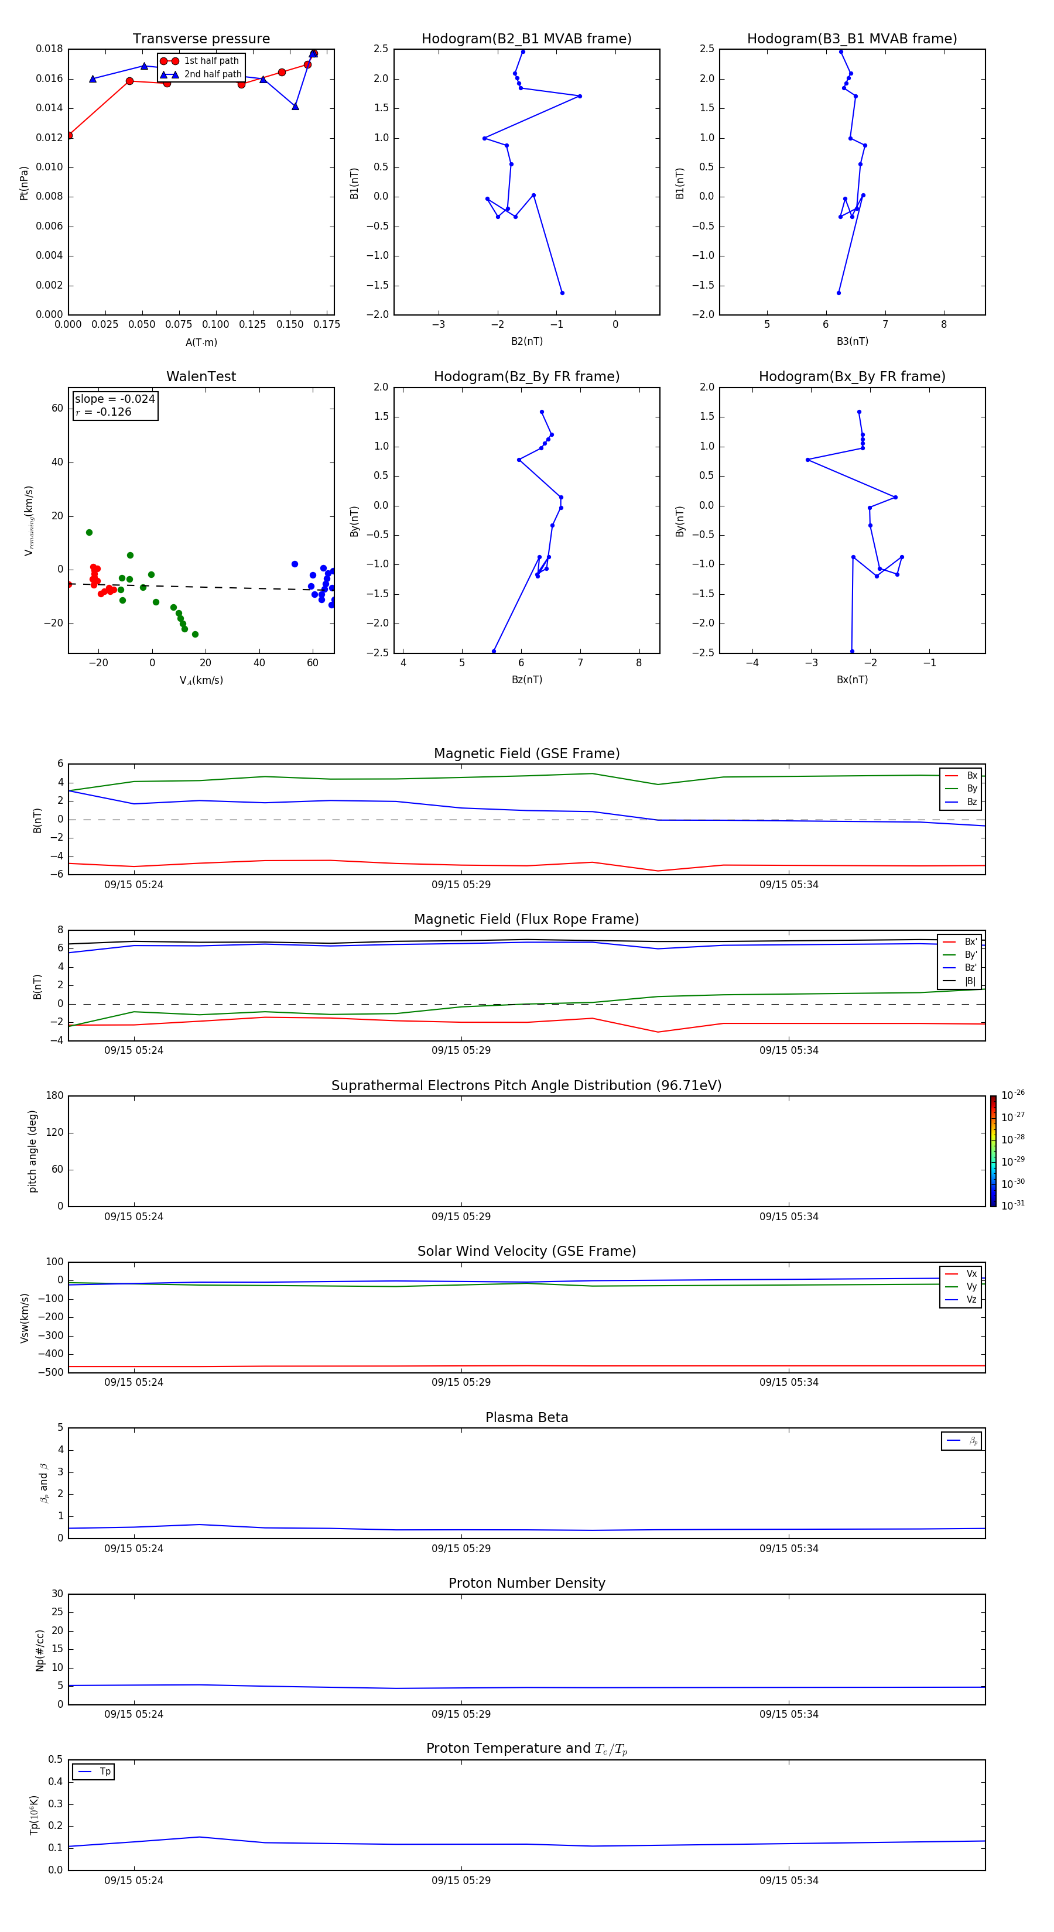
Task: Select |B| in the flux rope legend
Action: 960,981
